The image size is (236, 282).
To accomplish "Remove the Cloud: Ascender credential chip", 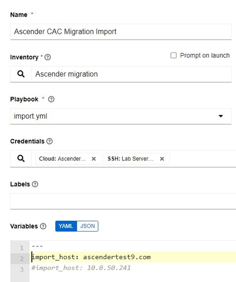I will coord(94,159).
